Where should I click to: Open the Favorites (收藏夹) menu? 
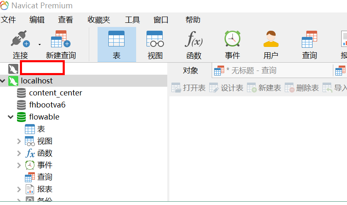pos(99,20)
